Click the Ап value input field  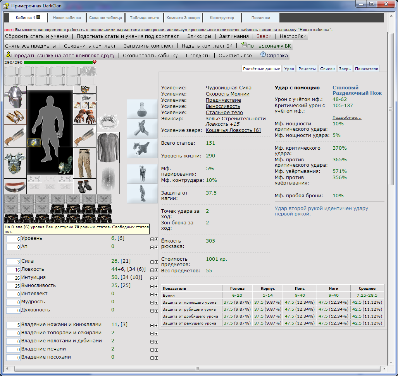click(13, 247)
